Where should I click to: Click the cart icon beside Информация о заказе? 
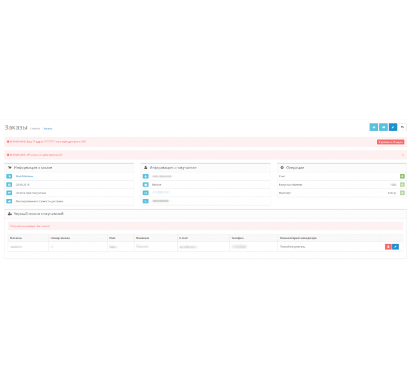pos(10,168)
